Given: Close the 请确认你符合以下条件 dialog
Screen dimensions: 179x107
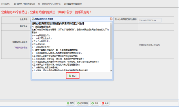Looking at the screenshot, I should pos(111,19).
